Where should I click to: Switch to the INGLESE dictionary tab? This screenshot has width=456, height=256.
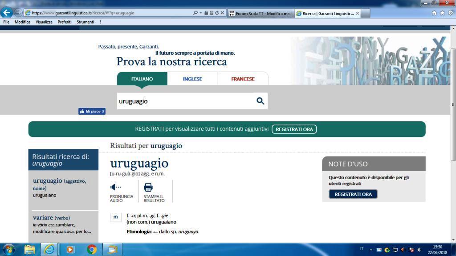click(x=192, y=79)
